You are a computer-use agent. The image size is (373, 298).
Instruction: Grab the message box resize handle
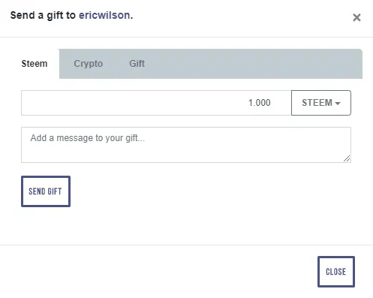(347, 158)
